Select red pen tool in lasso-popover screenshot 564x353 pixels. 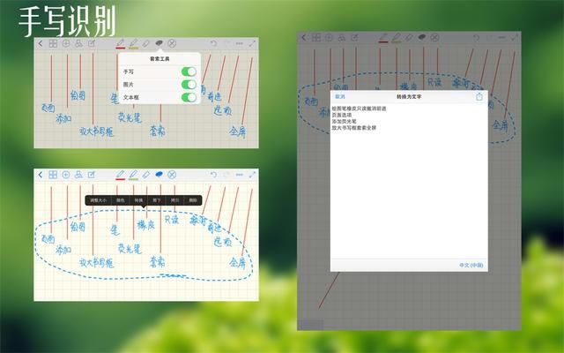click(121, 43)
